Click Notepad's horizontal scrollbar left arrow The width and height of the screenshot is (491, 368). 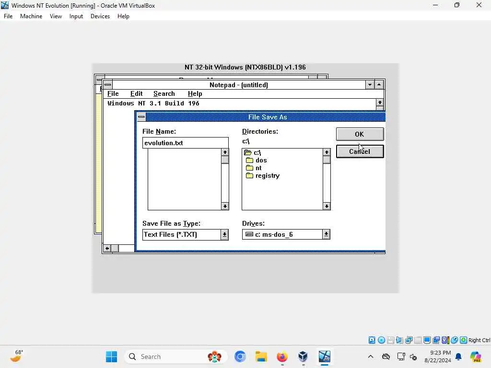(107, 249)
